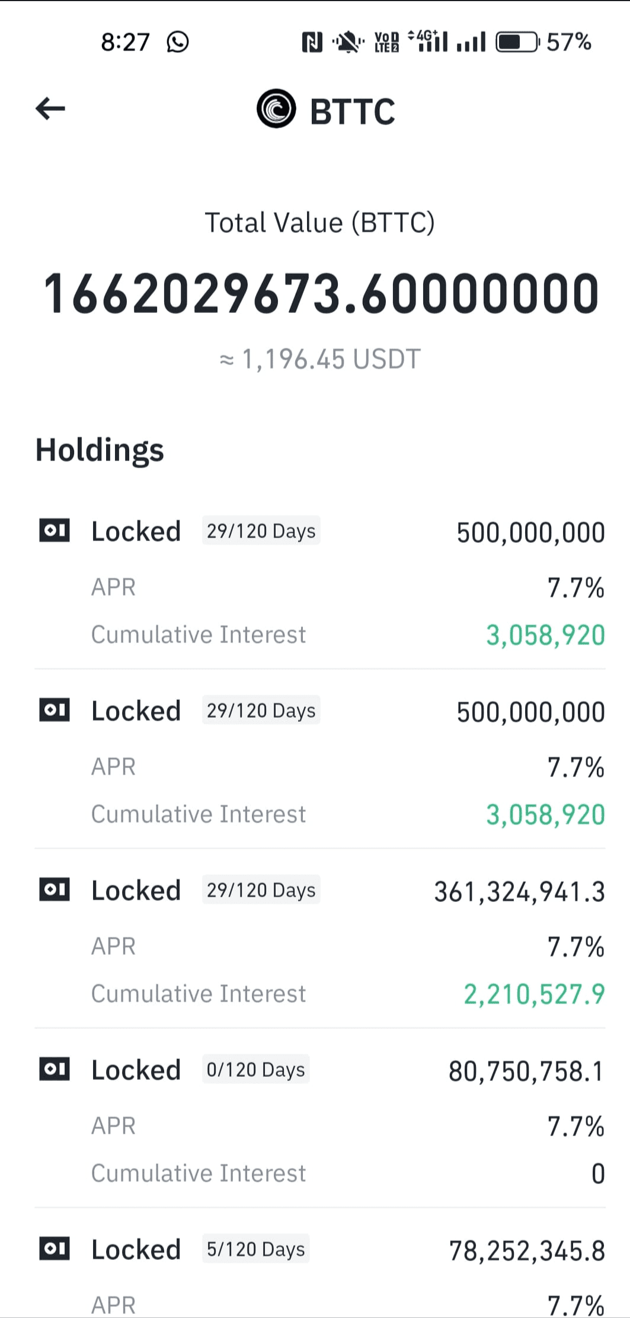Tap lock icon of 78,252,345.8 holding
Viewport: 630px width, 1318px height.
point(55,1249)
